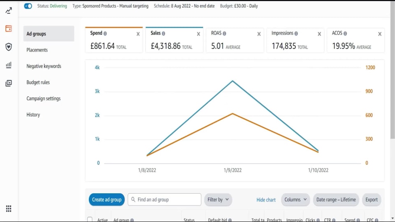
Task: Click the search magnifier icon
Action: [x=133, y=200]
